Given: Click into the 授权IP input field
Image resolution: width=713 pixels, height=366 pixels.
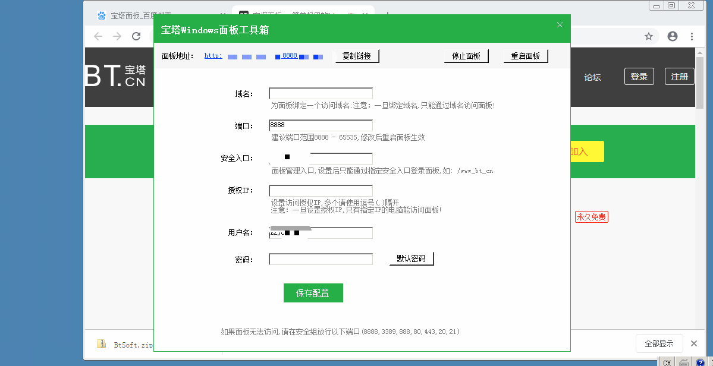Looking at the screenshot, I should [x=321, y=190].
